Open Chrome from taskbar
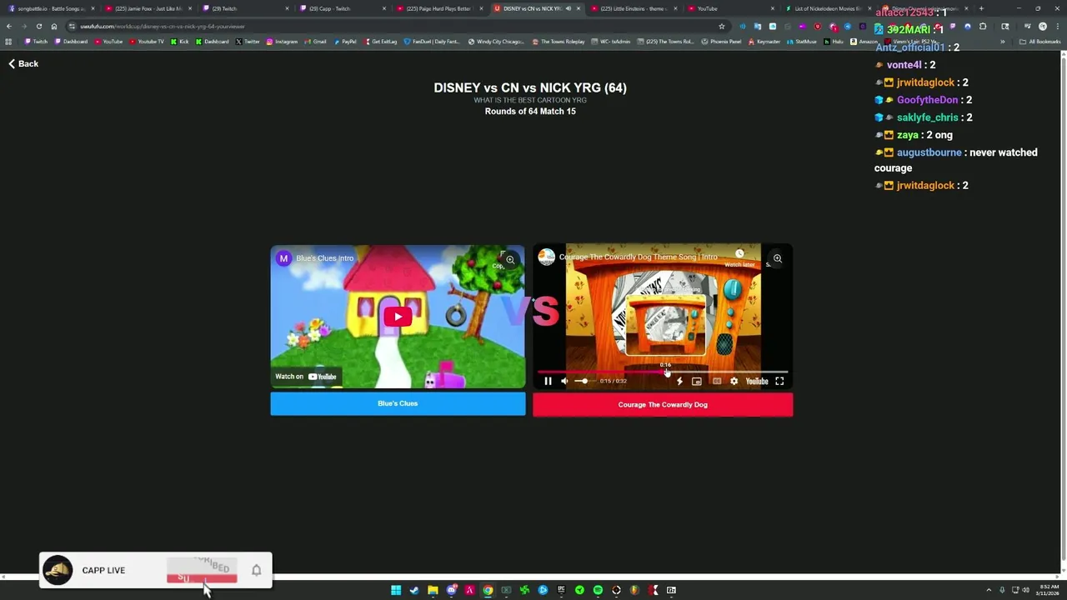The width and height of the screenshot is (1067, 600). (x=488, y=590)
